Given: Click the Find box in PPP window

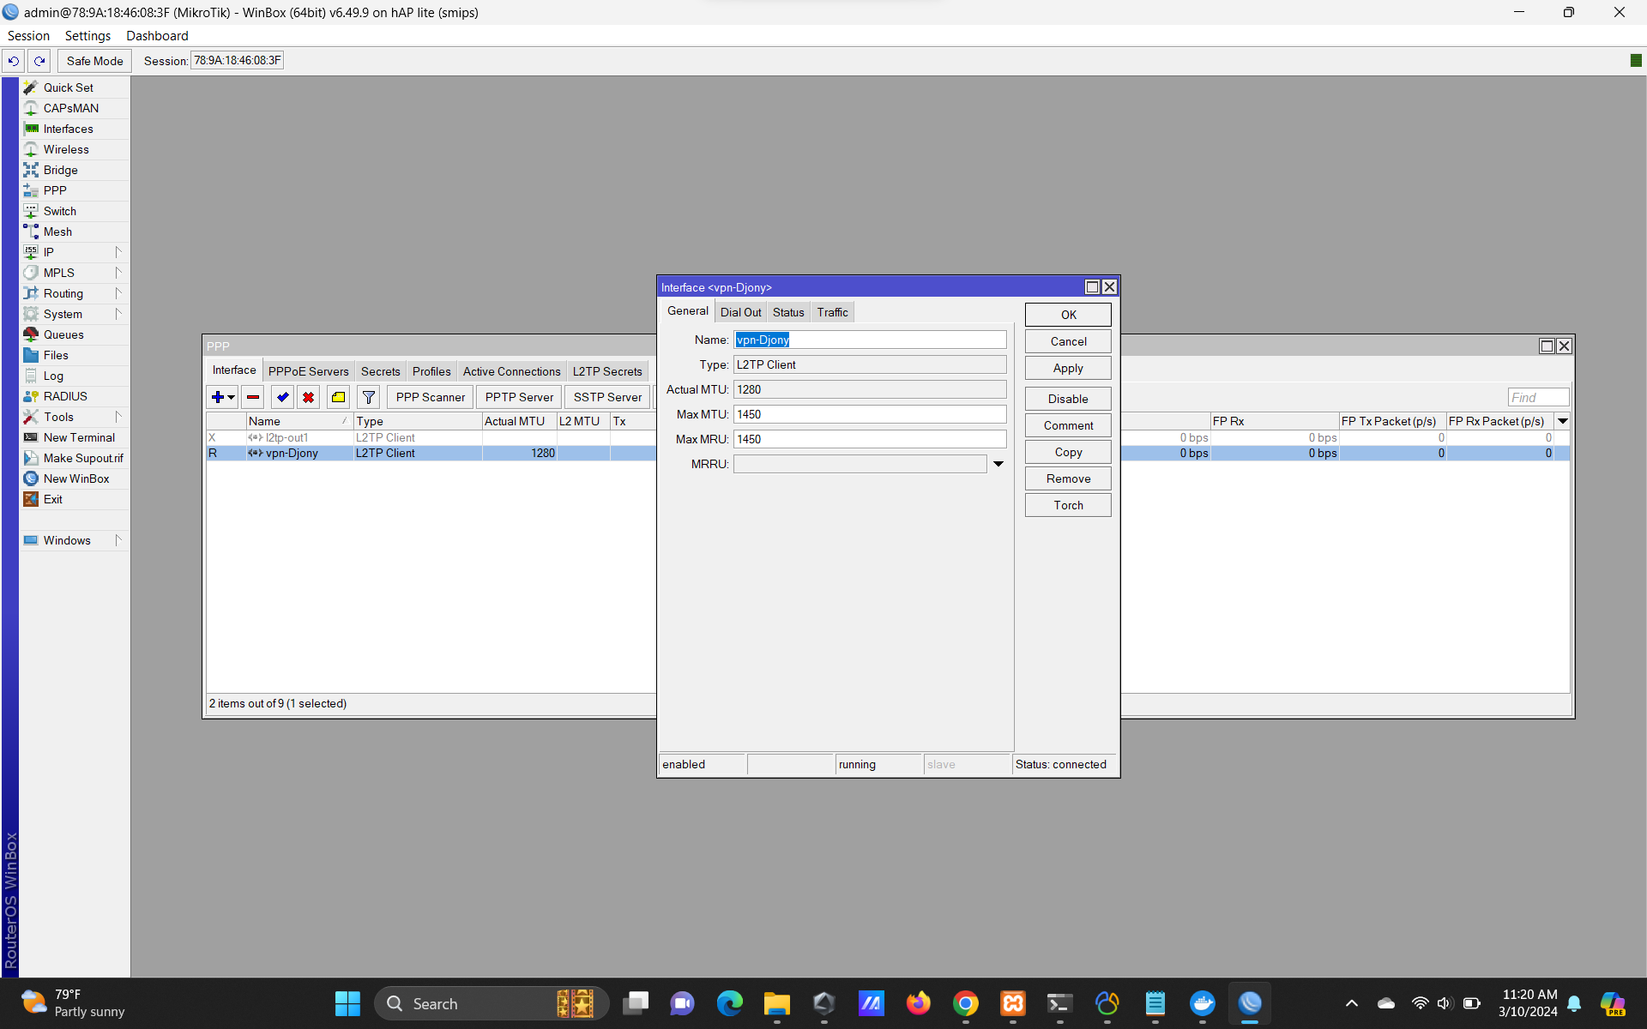Looking at the screenshot, I should pyautogui.click(x=1538, y=397).
